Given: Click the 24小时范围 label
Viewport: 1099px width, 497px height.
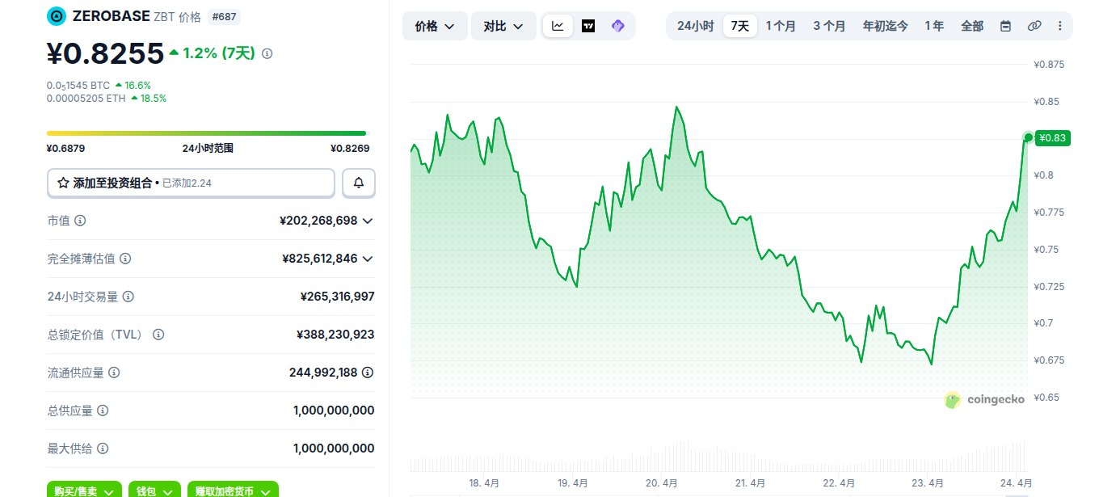Looking at the screenshot, I should [x=208, y=149].
